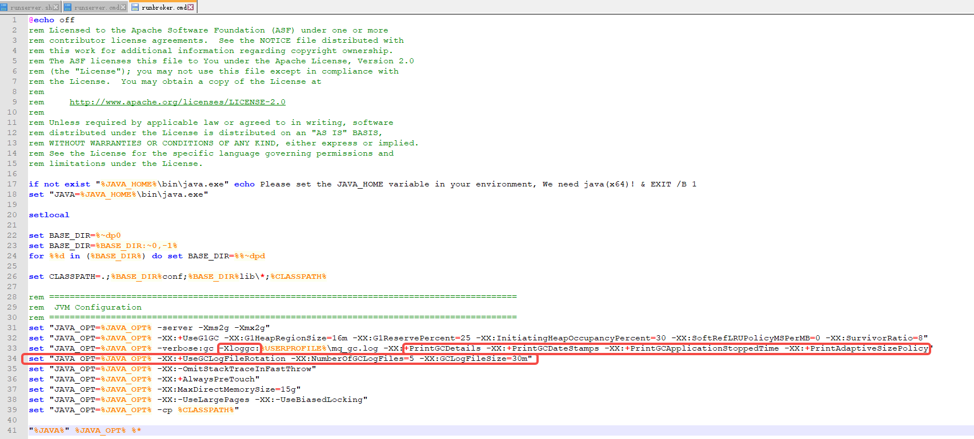Click '-XX:G1HeapRegionSize=16m' option
974x439 pixels.
286,338
